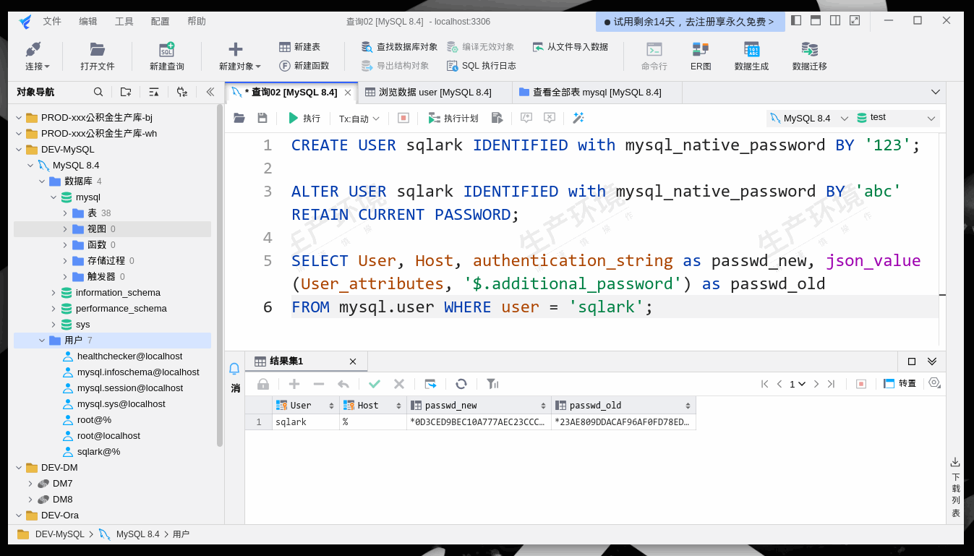This screenshot has width=974, height=556.
Task: Open the 数据生成 data generation tool
Action: tap(752, 56)
